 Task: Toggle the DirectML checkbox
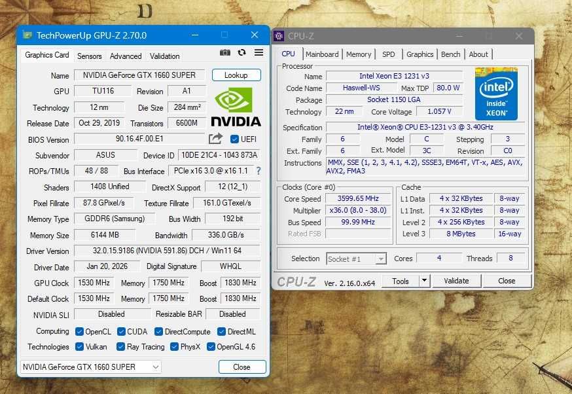(x=221, y=332)
